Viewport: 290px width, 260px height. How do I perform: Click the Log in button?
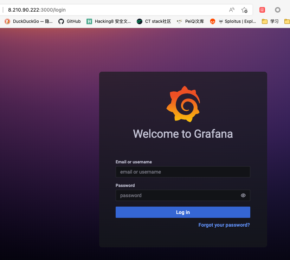pos(183,212)
